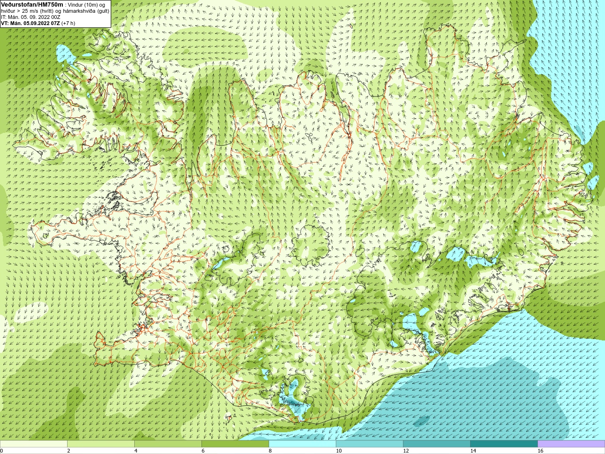Click the pale yellow 0–2 legend swatch
This screenshot has height=454, width=605.
34,444
